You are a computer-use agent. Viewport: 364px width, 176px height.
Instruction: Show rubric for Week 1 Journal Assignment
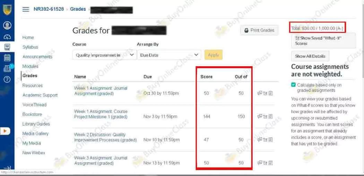pos(270,93)
